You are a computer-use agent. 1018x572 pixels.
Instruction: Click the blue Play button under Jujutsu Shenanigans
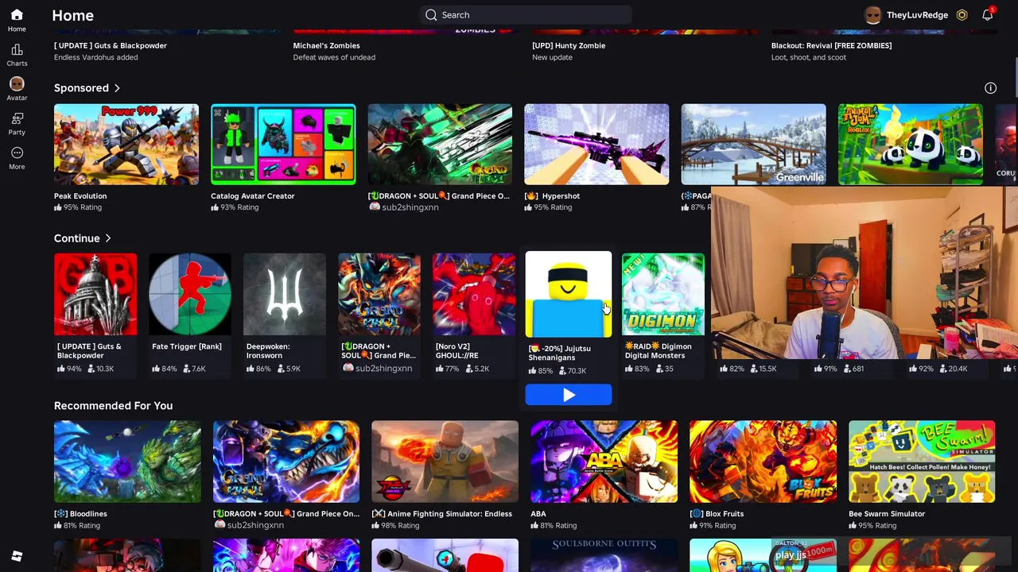569,395
